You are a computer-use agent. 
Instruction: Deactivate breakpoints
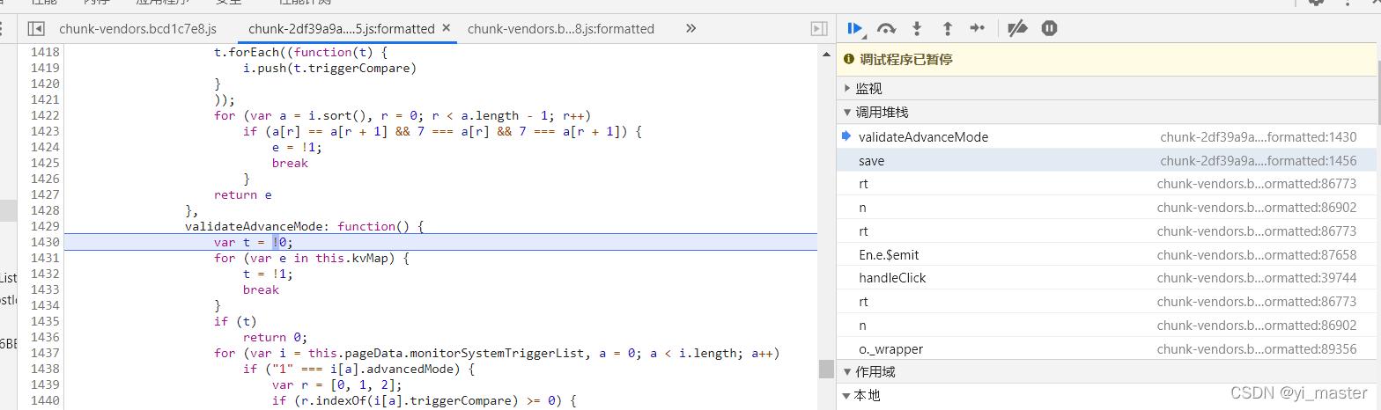click(1017, 28)
